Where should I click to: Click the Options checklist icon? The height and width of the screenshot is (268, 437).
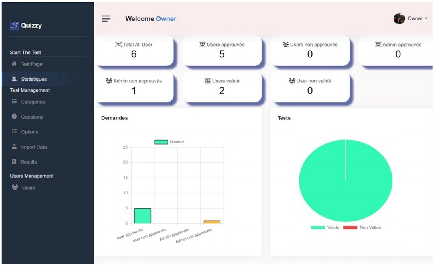[x=14, y=132]
